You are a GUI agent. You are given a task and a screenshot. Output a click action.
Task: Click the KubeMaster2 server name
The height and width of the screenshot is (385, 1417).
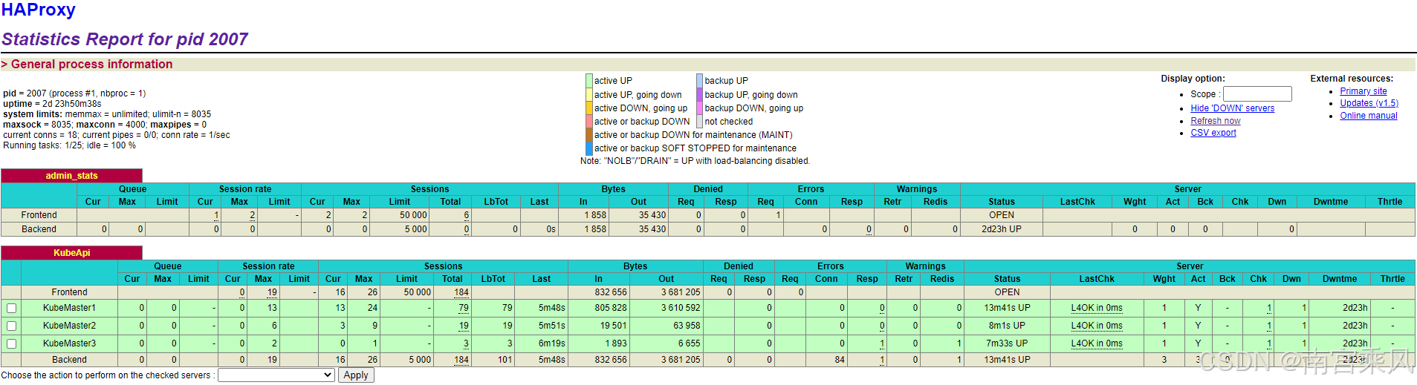69,326
